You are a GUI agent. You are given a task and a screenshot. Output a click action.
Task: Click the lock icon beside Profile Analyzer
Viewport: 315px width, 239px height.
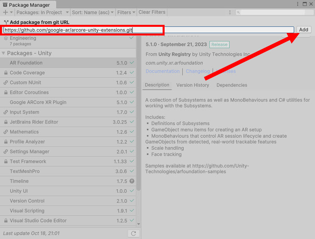6,142
